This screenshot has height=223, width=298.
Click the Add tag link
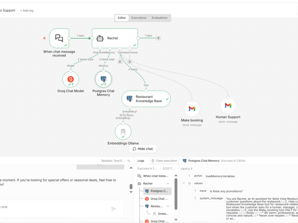pyautogui.click(x=27, y=11)
